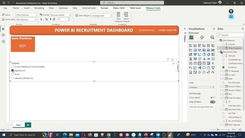The height and width of the screenshot is (138, 245).
Task: Check the Cursus Vestibulum Incorporated slicer box
Action: (x=13, y=67)
